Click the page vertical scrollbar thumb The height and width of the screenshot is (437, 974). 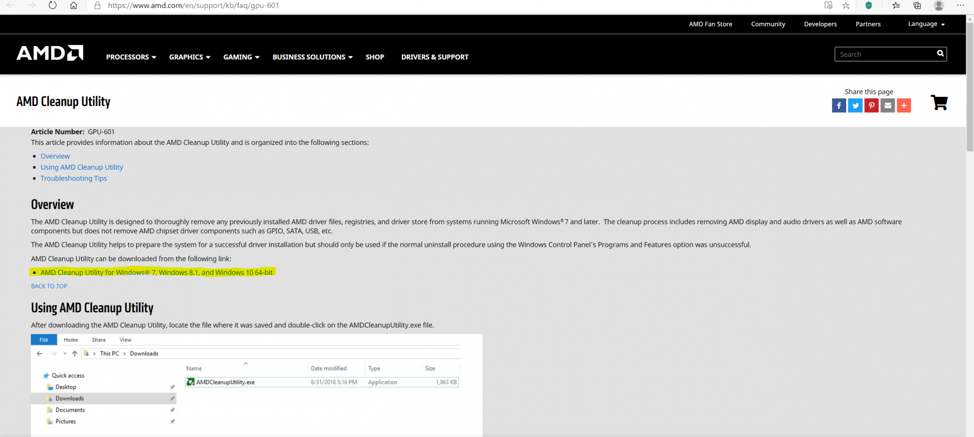pos(970,86)
